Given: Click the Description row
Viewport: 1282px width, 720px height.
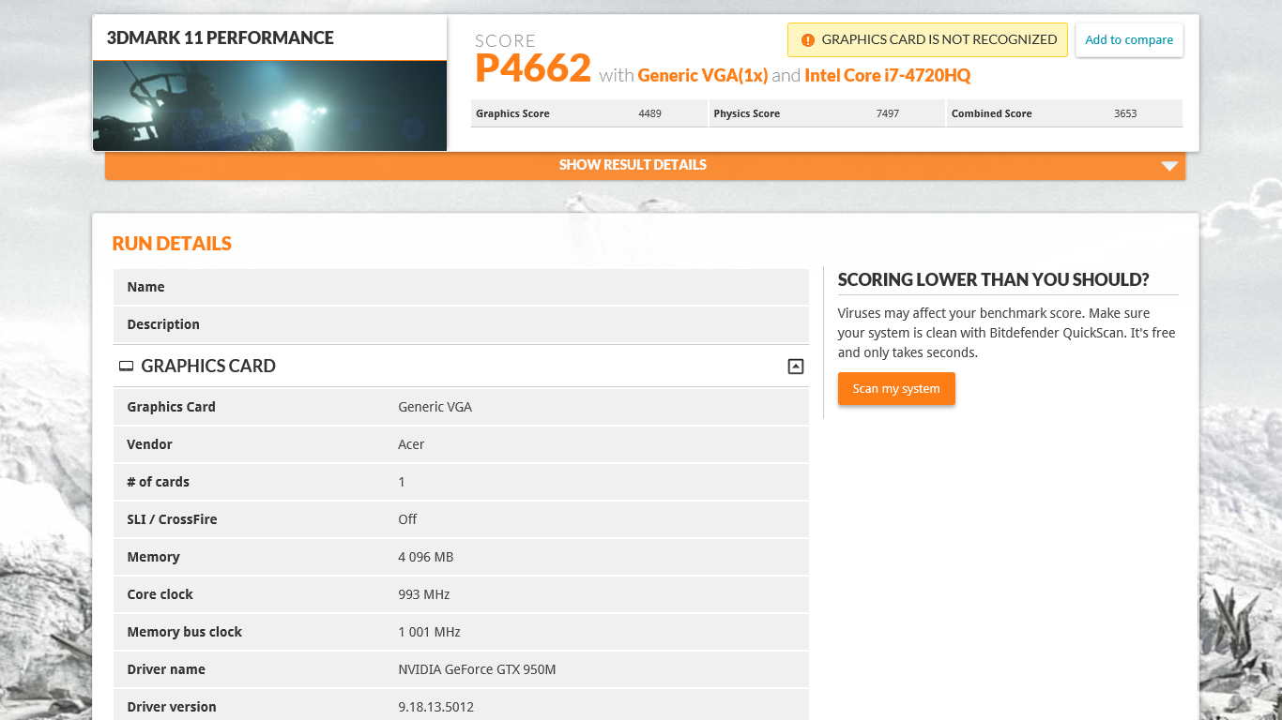Looking at the screenshot, I should click(x=461, y=324).
